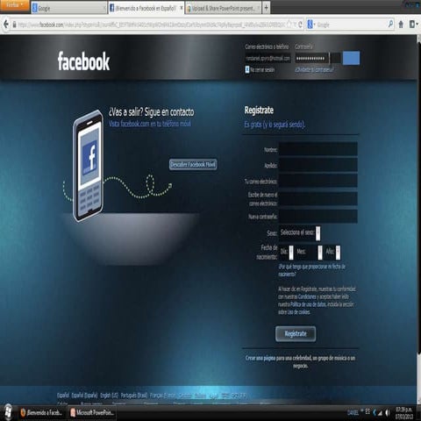Open the Mes birthday dropdown
Viewport: 421px width, 421px height.
point(309,253)
